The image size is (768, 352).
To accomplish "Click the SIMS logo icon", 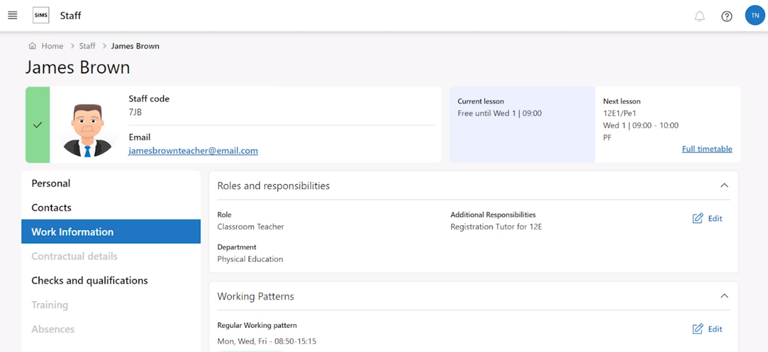I will pos(41,15).
